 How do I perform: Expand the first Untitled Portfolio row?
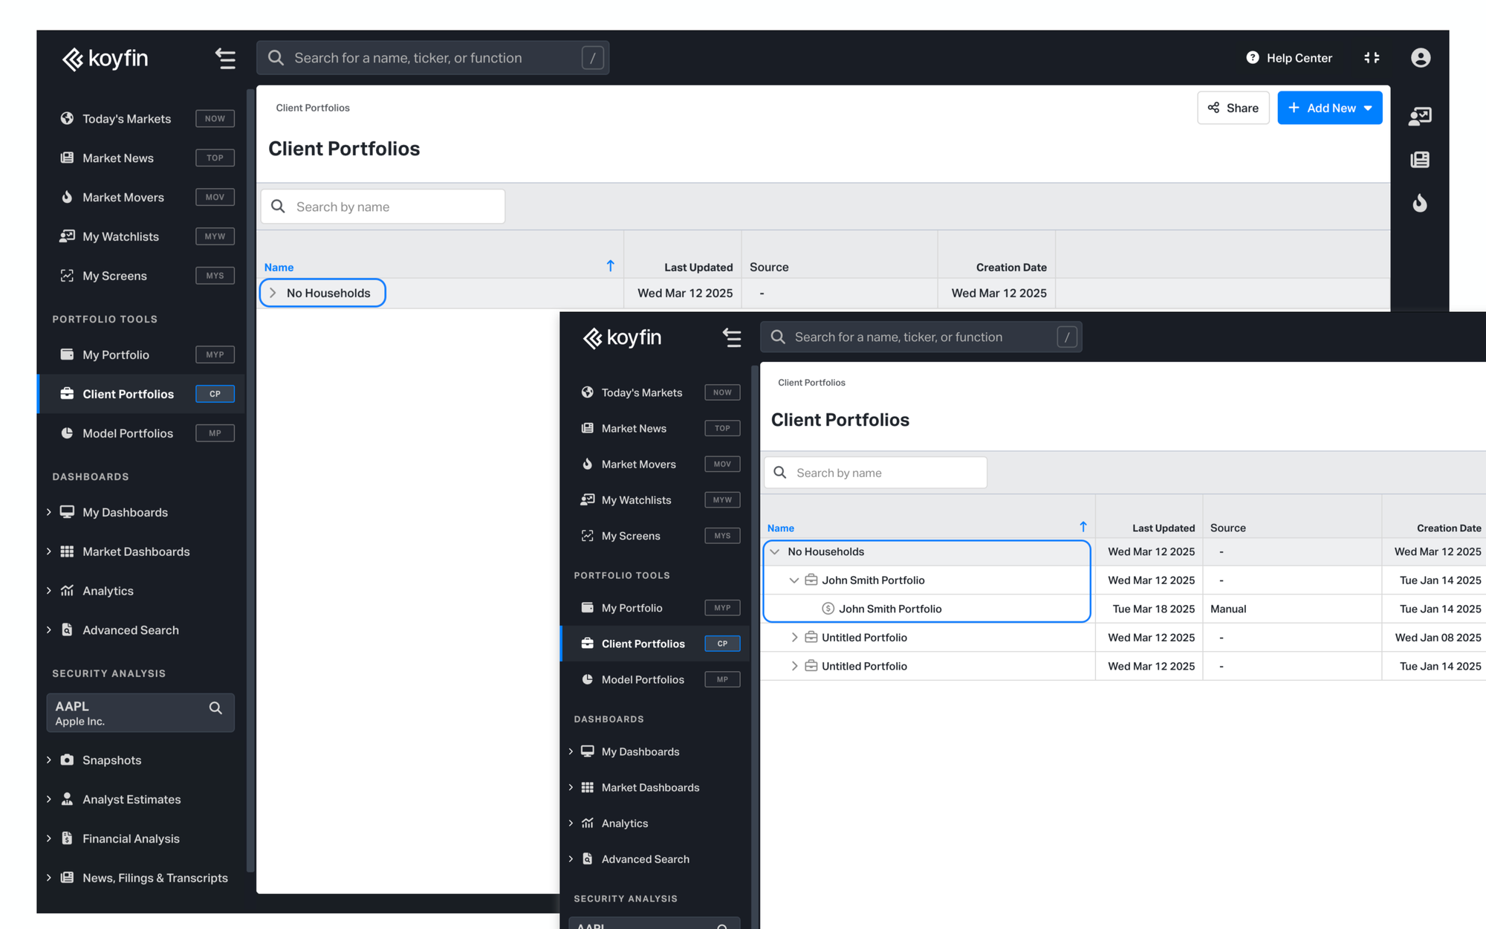[x=794, y=638]
